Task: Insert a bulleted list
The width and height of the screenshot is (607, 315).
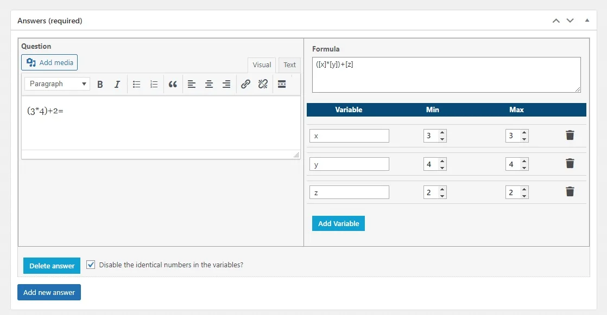Action: point(136,84)
